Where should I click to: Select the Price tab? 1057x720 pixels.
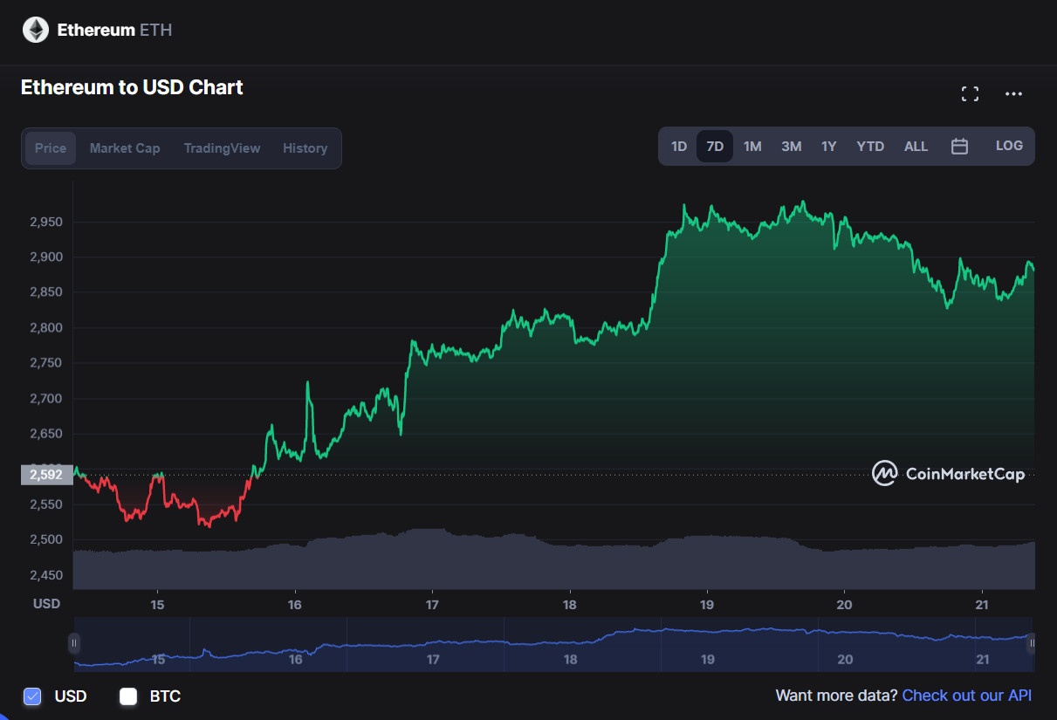pyautogui.click(x=50, y=147)
